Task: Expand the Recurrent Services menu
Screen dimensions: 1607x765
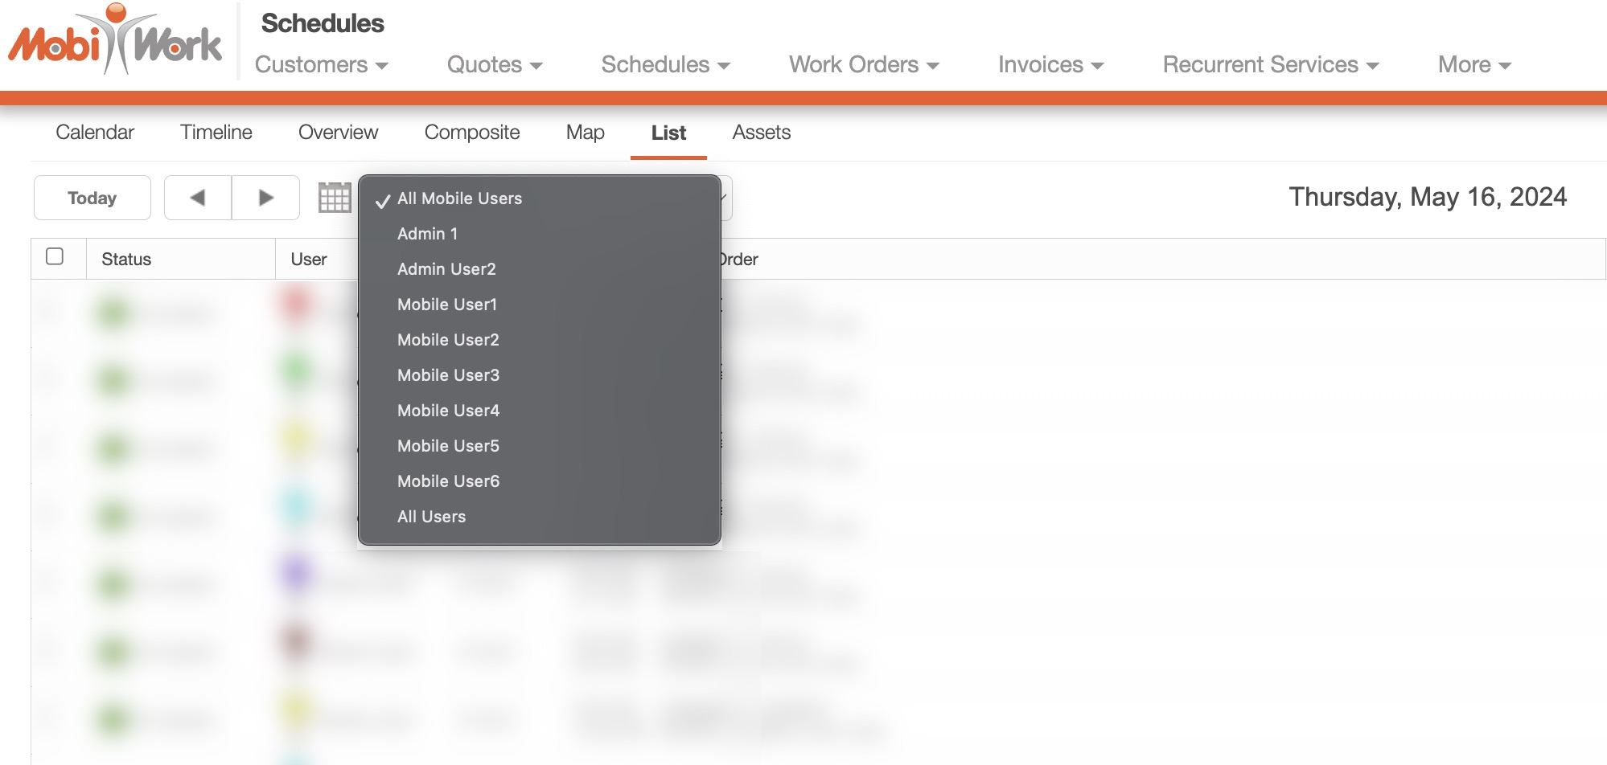Action: (1270, 65)
